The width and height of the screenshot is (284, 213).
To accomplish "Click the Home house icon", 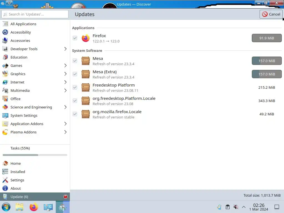I will pyautogui.click(x=5, y=163).
